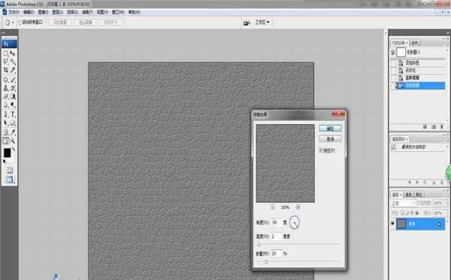Toggle Resize Windows To Fit checkbox
The image size is (451, 280).
[x=20, y=22]
